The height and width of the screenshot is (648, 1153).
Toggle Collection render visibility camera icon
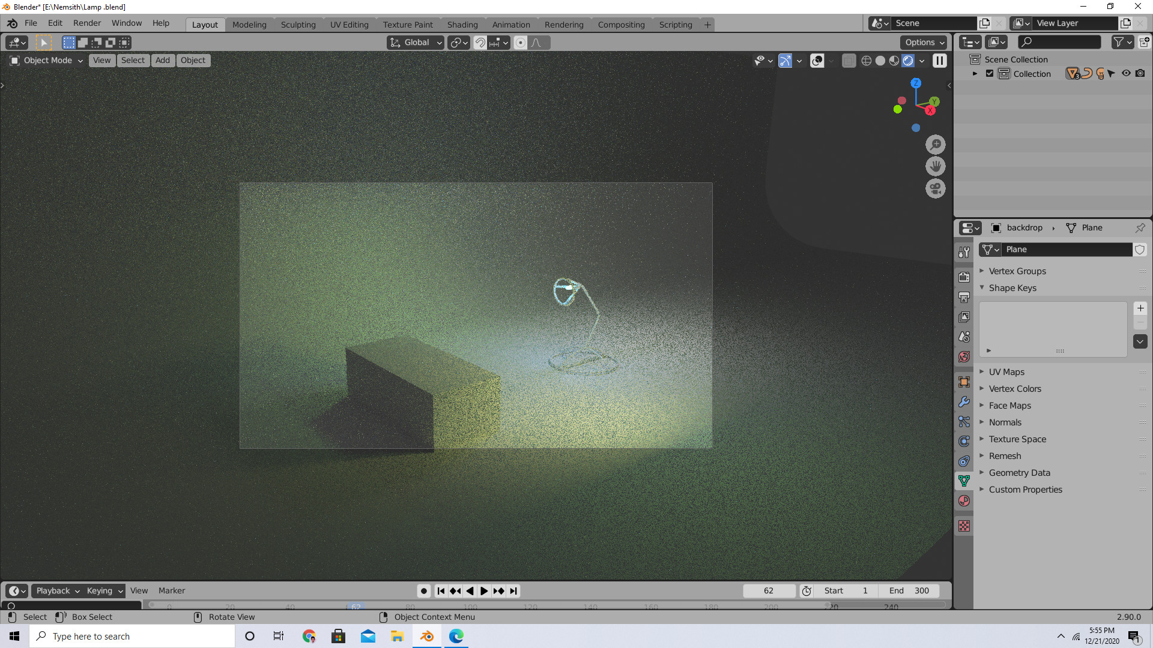click(1140, 73)
